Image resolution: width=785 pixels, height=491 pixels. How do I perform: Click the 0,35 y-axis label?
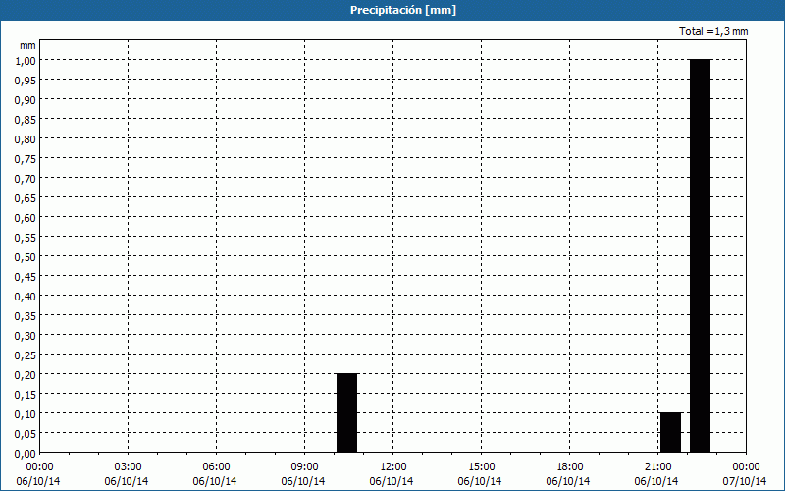[26, 315]
